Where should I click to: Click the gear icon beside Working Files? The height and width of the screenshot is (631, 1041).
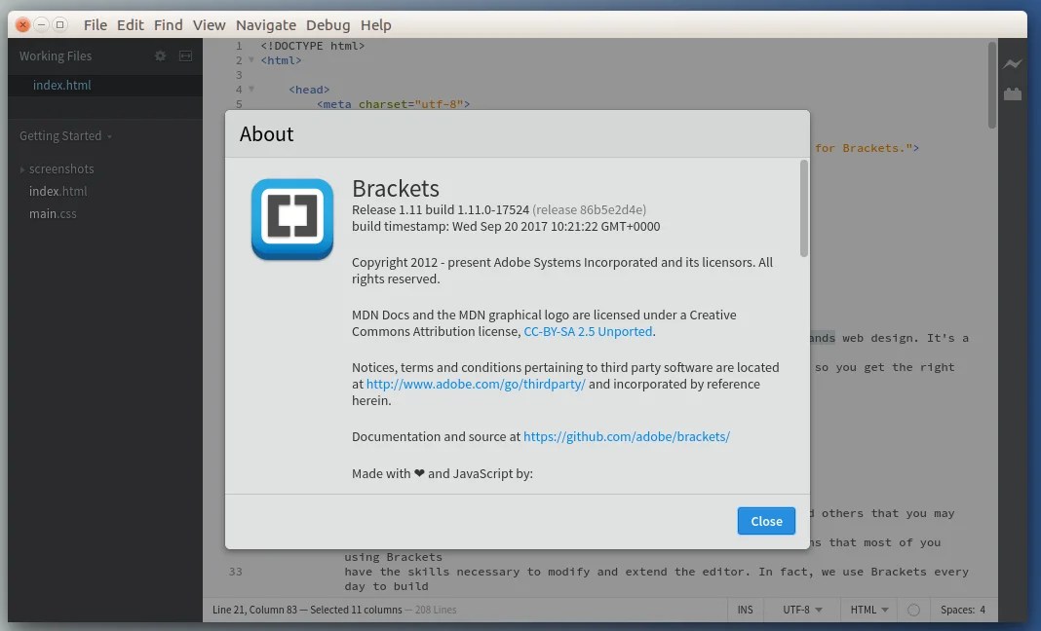click(x=160, y=56)
